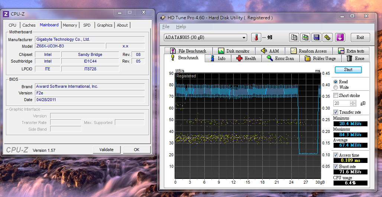The width and height of the screenshot is (382, 197).
Task: Click the Minimum 20.4 MB/s value
Action: [x=350, y=124]
